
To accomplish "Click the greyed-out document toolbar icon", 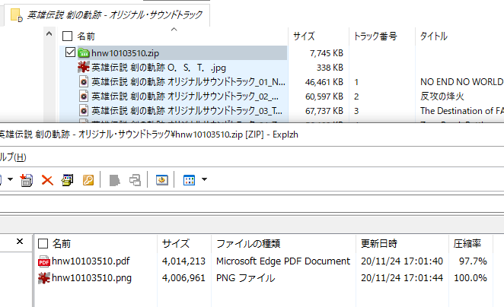I will (114, 180).
